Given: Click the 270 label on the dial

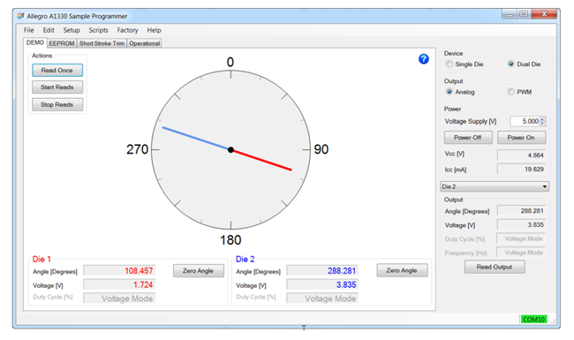Looking at the screenshot, I should coord(137,149).
